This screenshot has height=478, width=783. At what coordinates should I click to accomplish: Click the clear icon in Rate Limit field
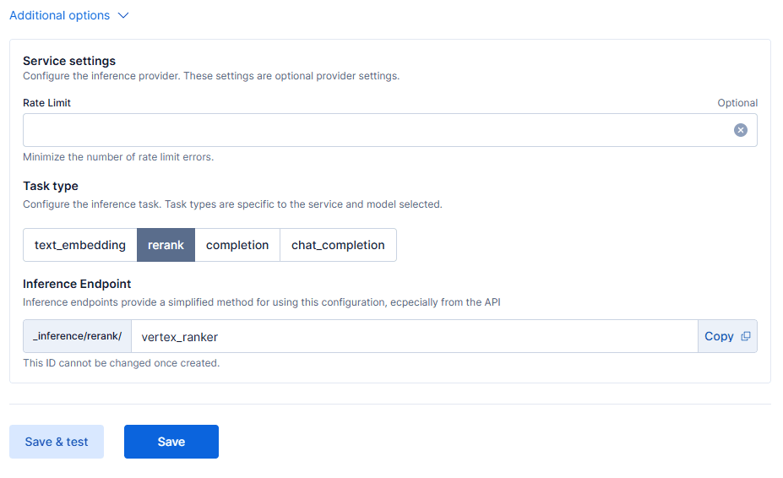(740, 130)
